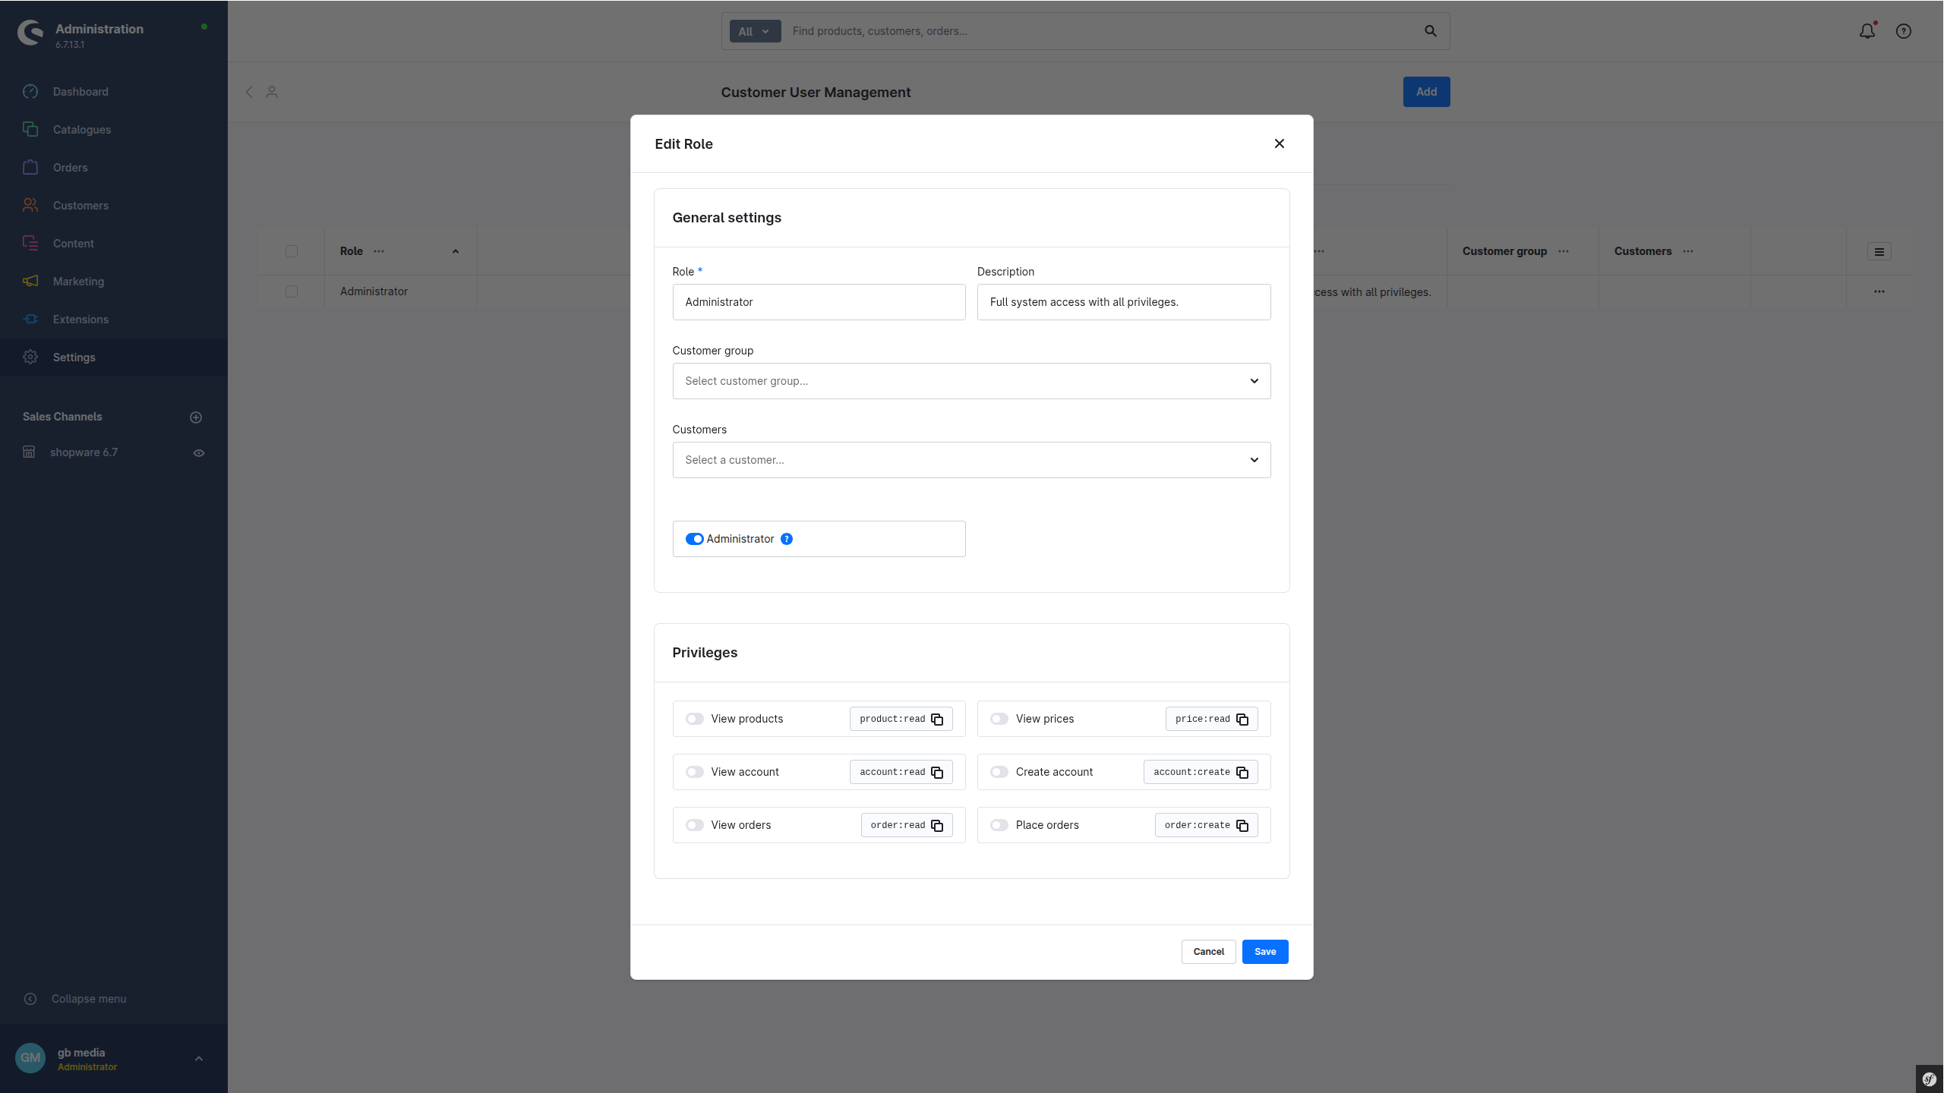Copy the order:read privilege code
Screen dimensions: 1944x1093
pyautogui.click(x=937, y=825)
